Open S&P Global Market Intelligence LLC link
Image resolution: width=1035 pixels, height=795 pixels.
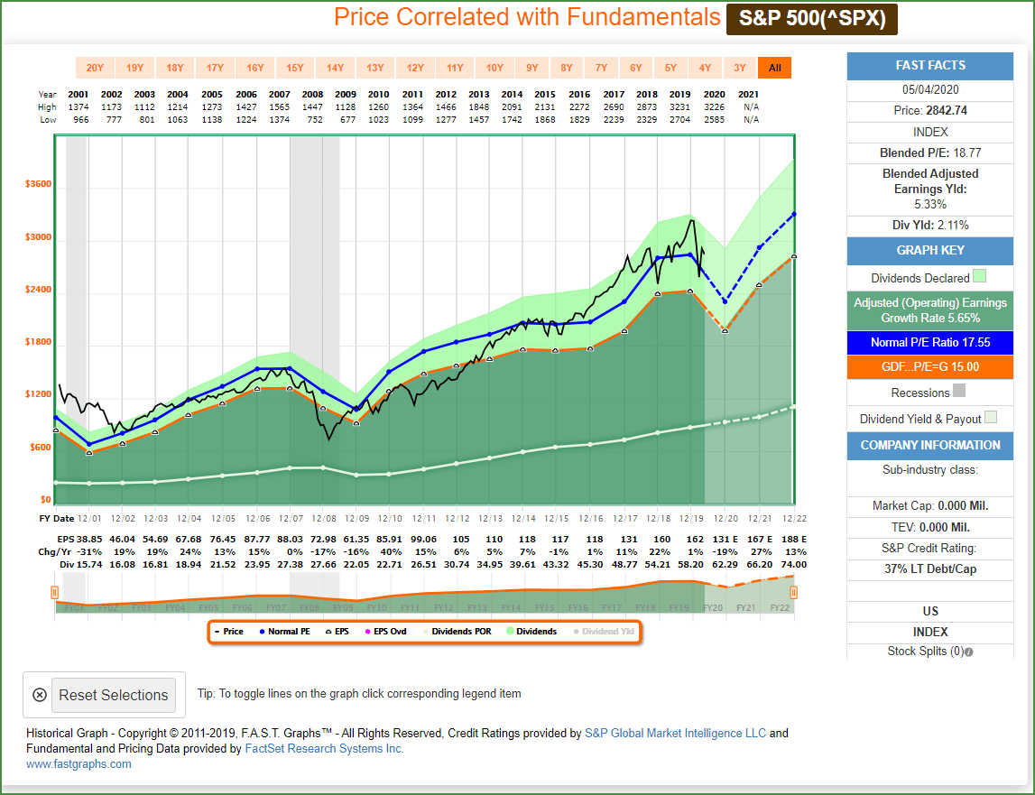click(675, 733)
